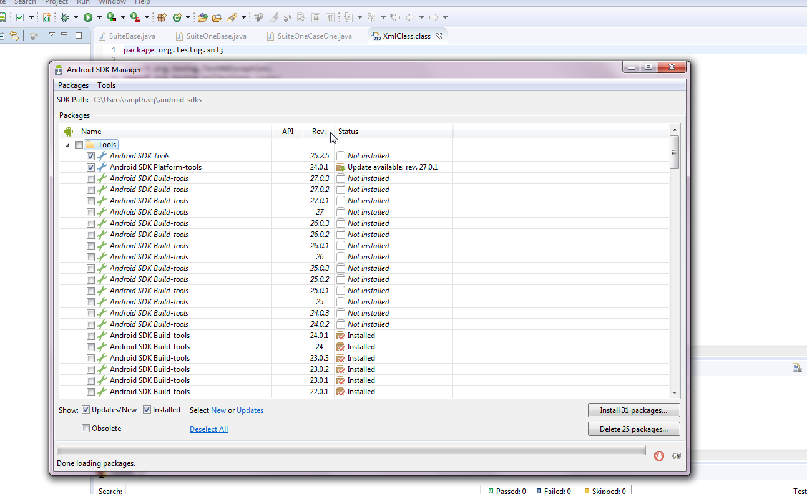
Task: Click the Debug bug icon in Eclipse toolbar
Action: click(x=64, y=17)
